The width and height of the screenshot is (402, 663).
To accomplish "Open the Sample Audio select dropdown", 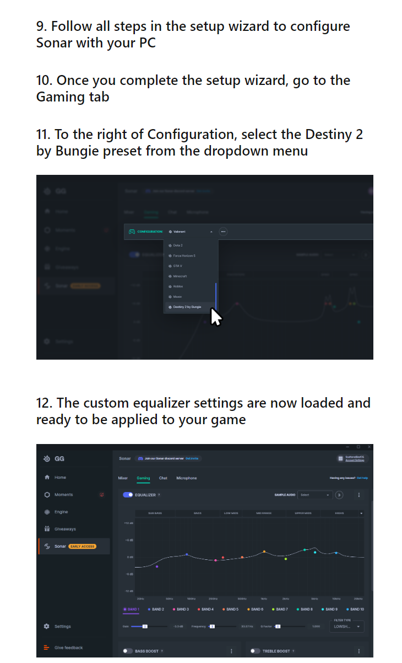I will coord(316,495).
